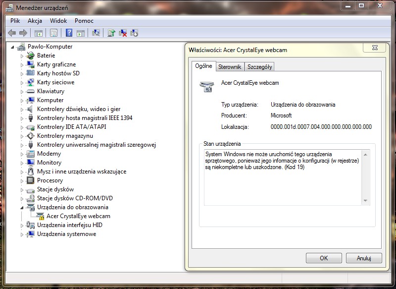The width and height of the screenshot is (396, 289).
Task: Click the Properties toolbar icon
Action: click(x=53, y=33)
